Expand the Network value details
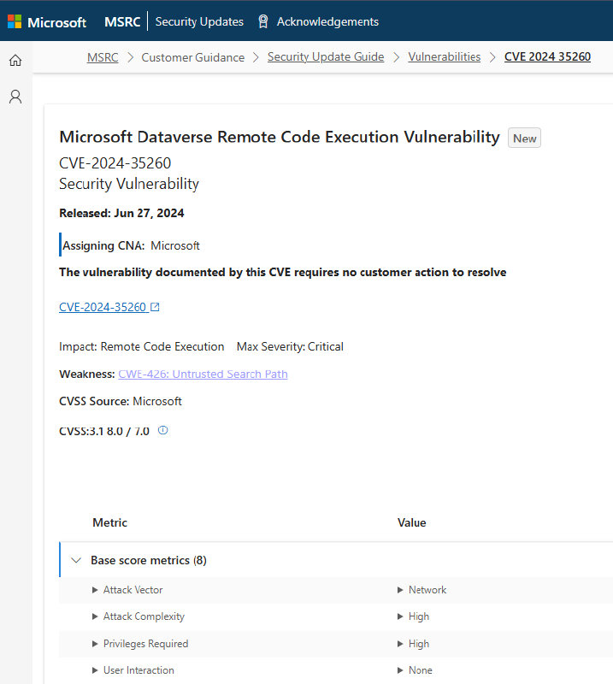Screen dimensions: 613x684 (x=401, y=590)
